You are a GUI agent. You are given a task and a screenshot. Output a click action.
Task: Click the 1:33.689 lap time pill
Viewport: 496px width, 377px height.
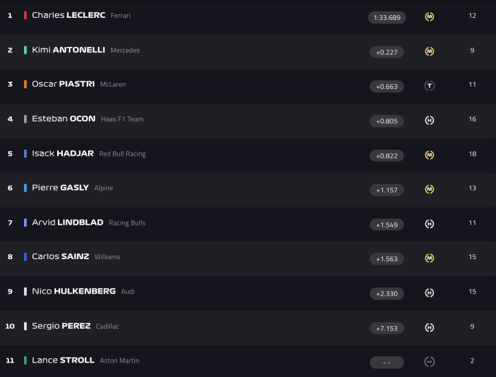point(386,17)
